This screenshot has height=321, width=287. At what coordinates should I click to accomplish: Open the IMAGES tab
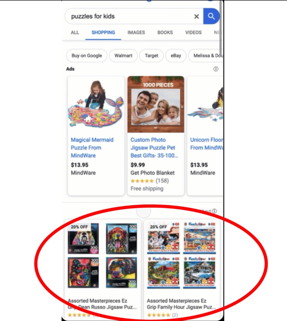[x=136, y=32]
